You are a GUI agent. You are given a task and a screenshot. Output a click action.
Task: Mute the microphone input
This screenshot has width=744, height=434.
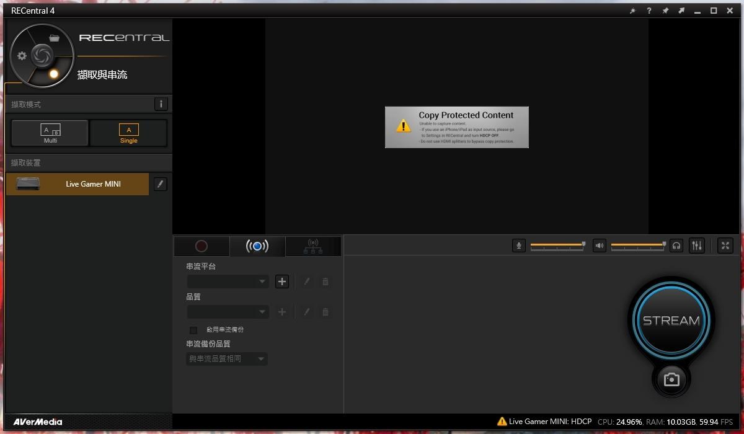click(519, 246)
